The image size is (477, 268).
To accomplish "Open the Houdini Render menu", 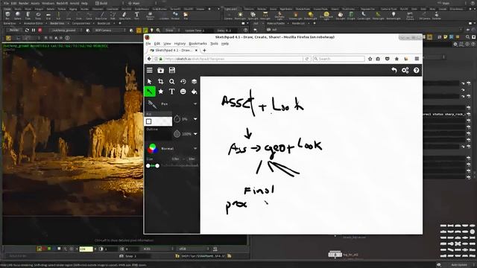I will pyautogui.click(x=23, y=3).
